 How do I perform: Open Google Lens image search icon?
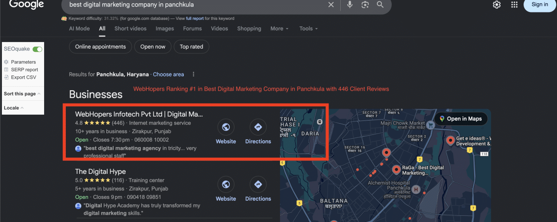(365, 5)
